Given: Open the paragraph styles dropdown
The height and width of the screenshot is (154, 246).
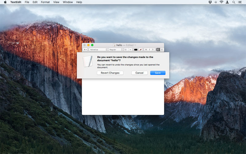Looking at the screenshot, I should click(85, 50).
